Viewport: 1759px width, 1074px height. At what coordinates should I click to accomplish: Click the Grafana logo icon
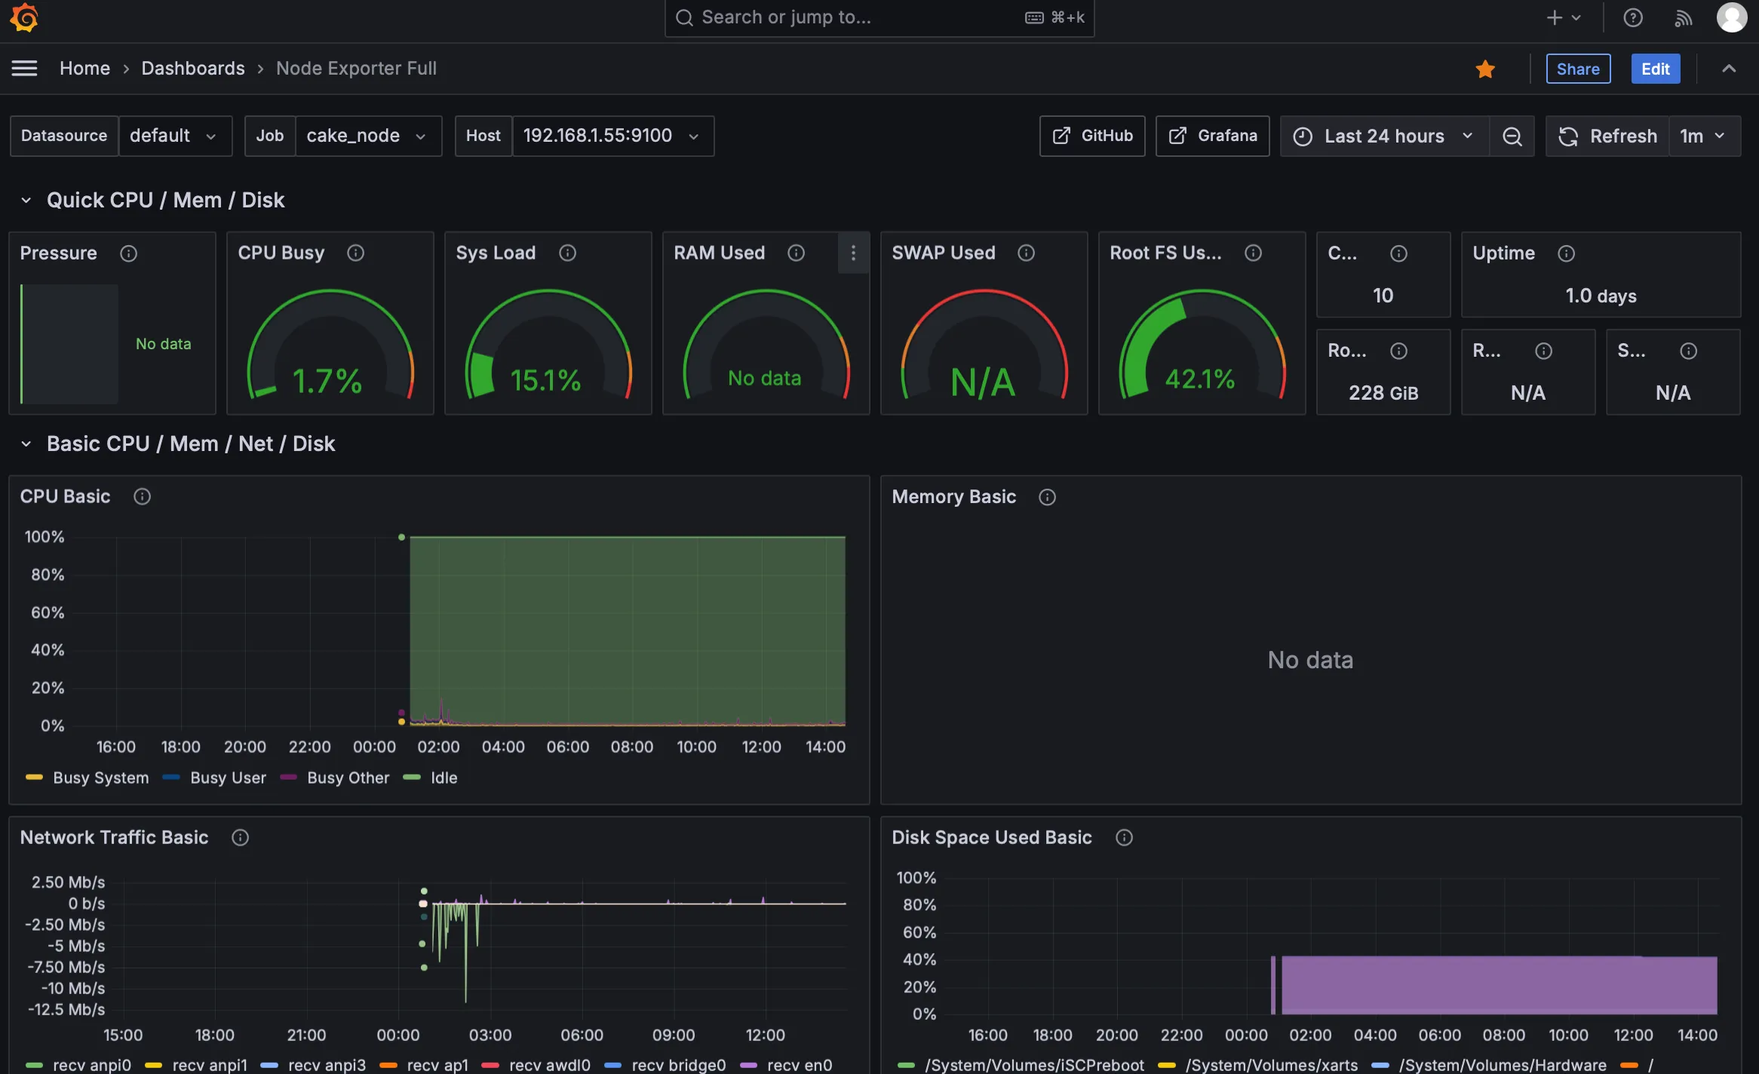click(x=24, y=17)
